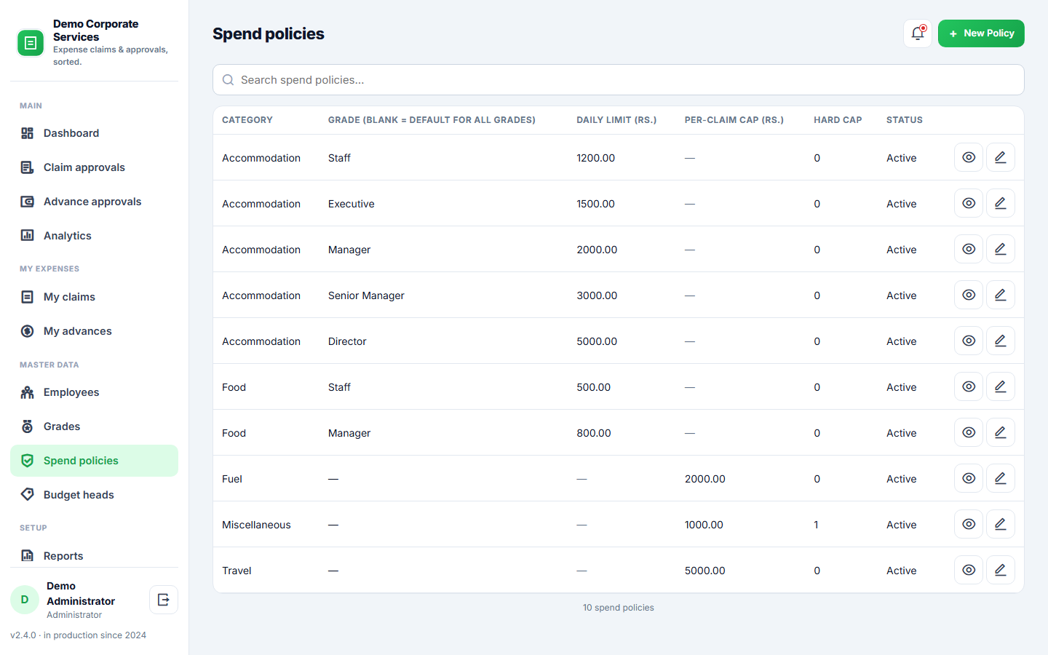The height and width of the screenshot is (655, 1048).
Task: View the Accommodation Director policy details
Action: point(969,341)
